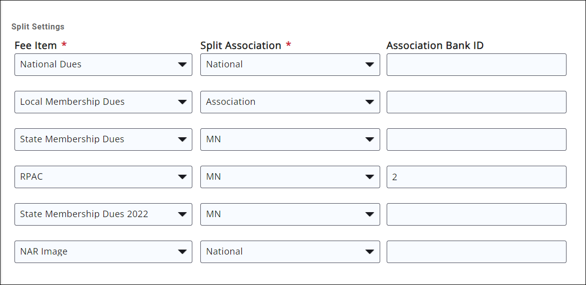The width and height of the screenshot is (586, 285).
Task: Click the Split Settings section heading
Action: point(38,26)
